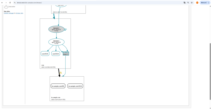The image size is (211, 109).
Task: Click the vertical page scrollbar
Action: 210,71
